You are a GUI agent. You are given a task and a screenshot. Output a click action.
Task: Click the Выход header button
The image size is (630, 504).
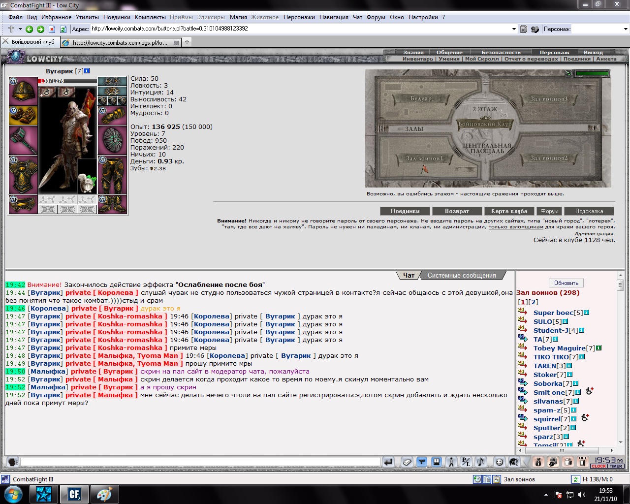[x=593, y=52]
